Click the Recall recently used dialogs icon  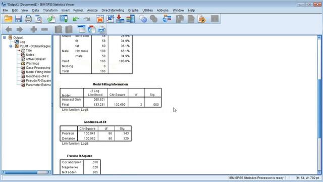tap(64, 19)
